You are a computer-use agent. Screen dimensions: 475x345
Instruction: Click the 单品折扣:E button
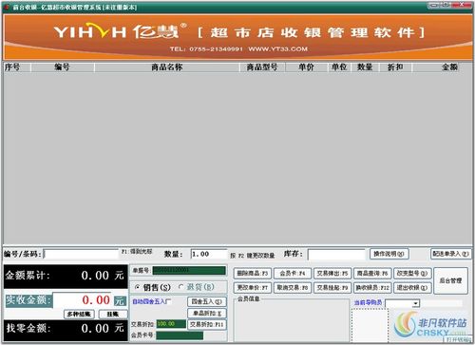point(207,313)
